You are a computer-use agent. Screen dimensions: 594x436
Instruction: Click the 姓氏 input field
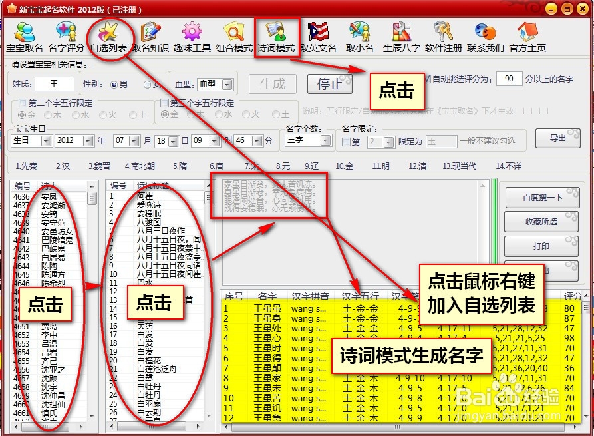55,84
